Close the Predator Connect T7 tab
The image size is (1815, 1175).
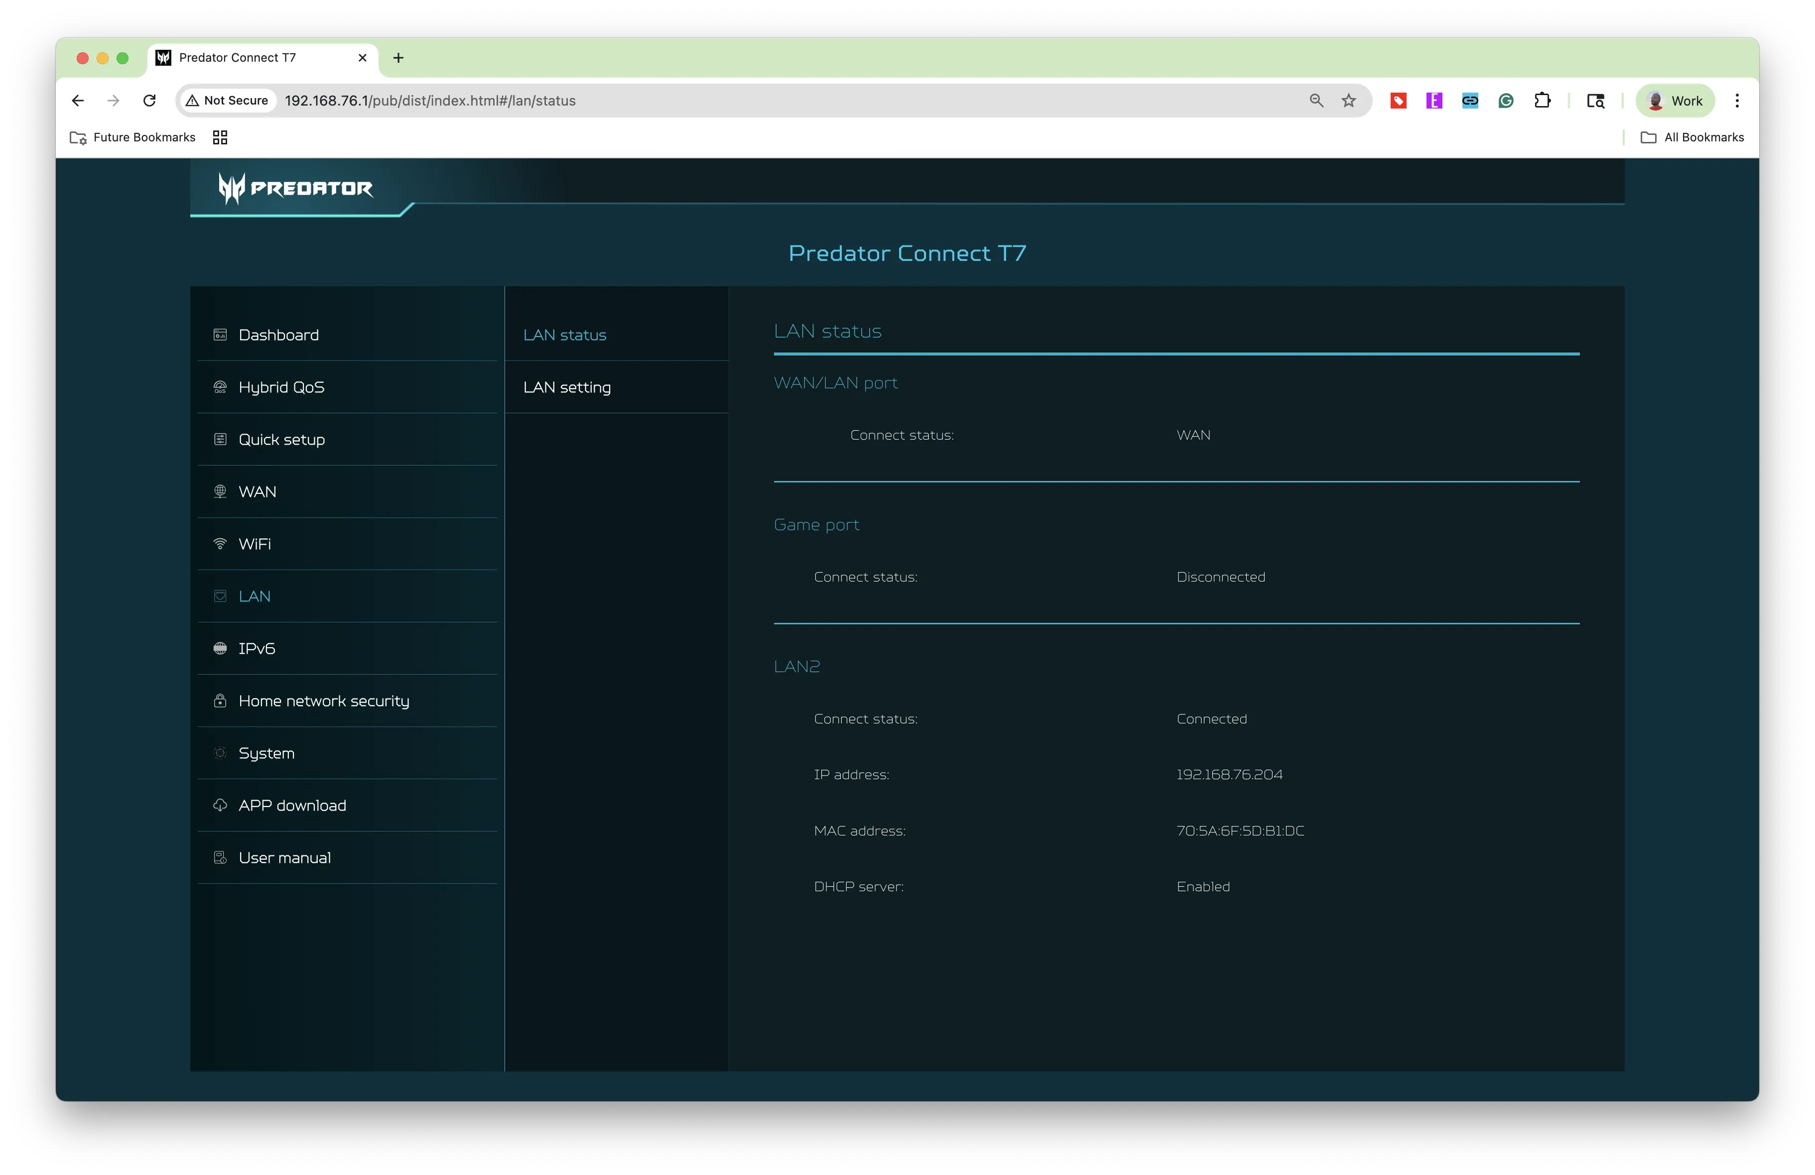tap(362, 58)
